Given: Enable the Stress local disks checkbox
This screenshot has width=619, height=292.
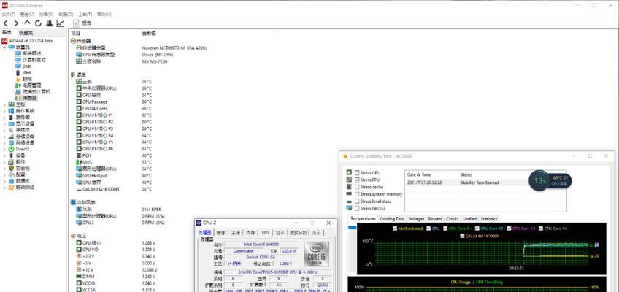Looking at the screenshot, I should pos(357,201).
